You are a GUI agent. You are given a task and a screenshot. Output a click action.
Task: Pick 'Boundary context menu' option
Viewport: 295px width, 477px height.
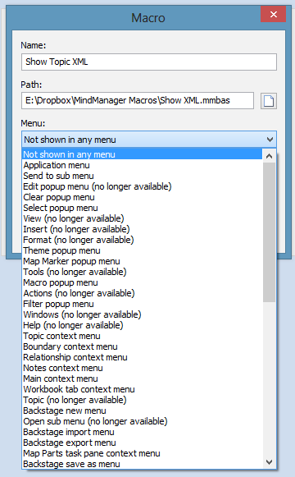point(142,346)
